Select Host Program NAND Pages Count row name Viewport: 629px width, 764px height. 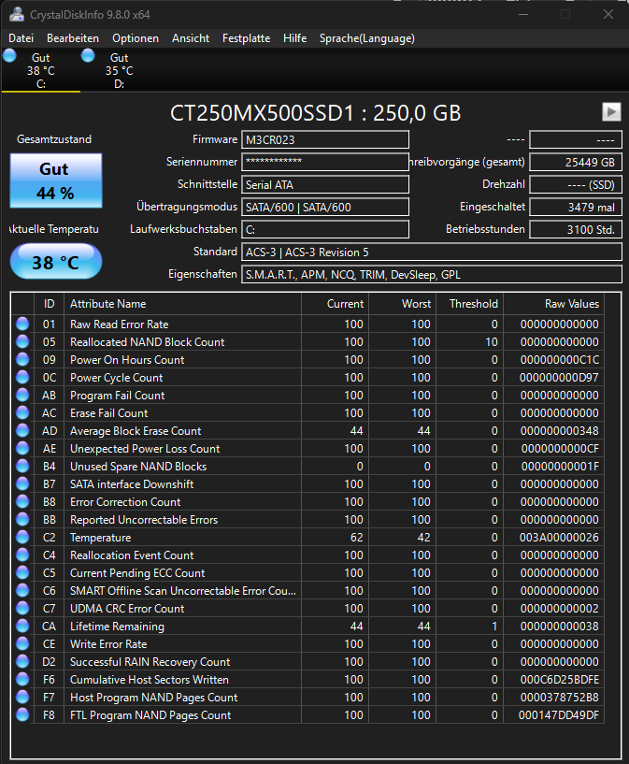pos(154,698)
